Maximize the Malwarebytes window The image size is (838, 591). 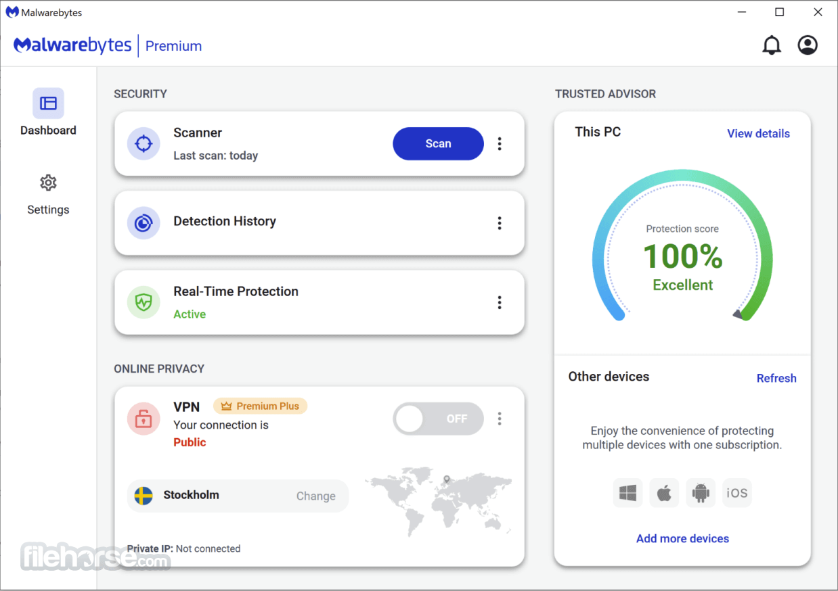(780, 12)
